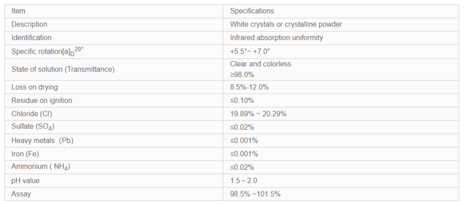Click White crystals or crystalline powder text
This screenshot has width=468, height=204.
pyautogui.click(x=286, y=24)
